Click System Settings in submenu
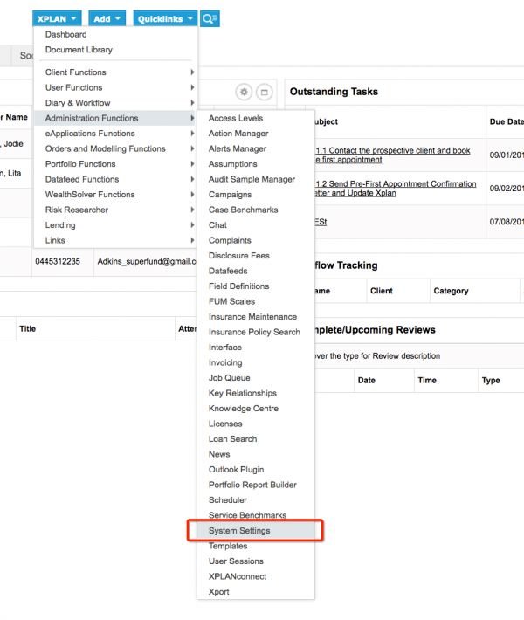 [x=256, y=531]
